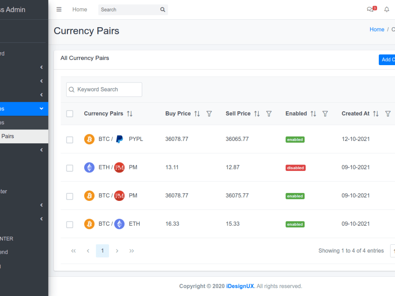The width and height of the screenshot is (395, 296).
Task: Toggle the hamburger sidebar menu icon
Action: [x=59, y=9]
